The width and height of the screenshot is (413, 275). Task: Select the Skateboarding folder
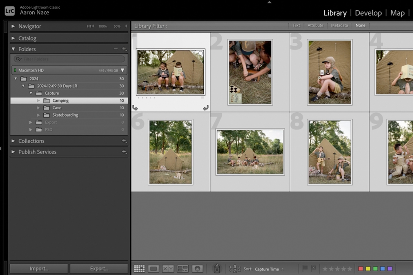tap(65, 115)
